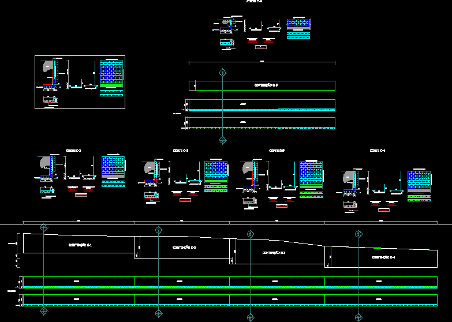Click top section marker circle above CONTENÇÃO C-2

point(158,230)
